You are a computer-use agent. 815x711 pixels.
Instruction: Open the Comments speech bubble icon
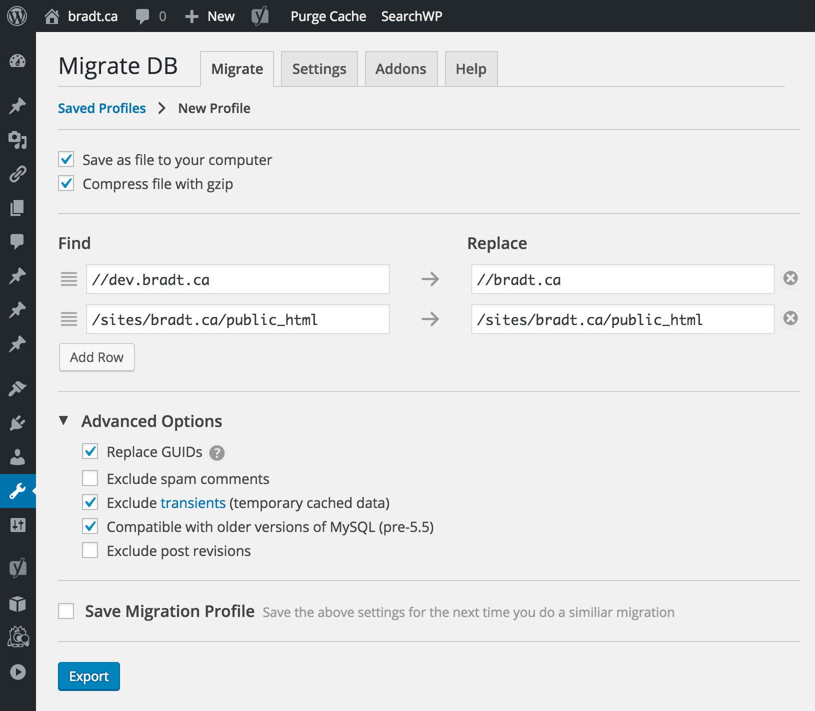[x=18, y=242]
